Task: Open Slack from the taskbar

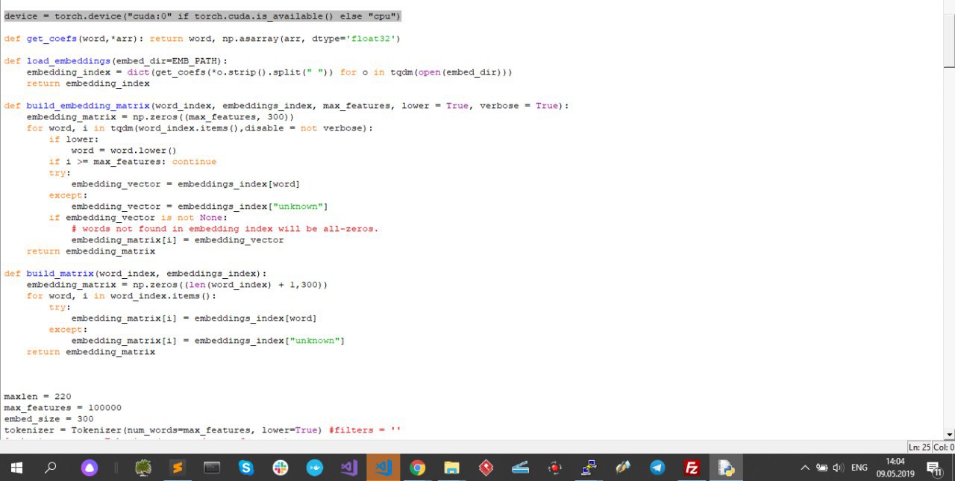Action: coord(281,468)
